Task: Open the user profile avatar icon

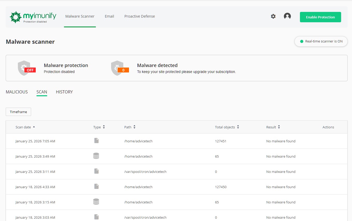Action: tap(287, 16)
